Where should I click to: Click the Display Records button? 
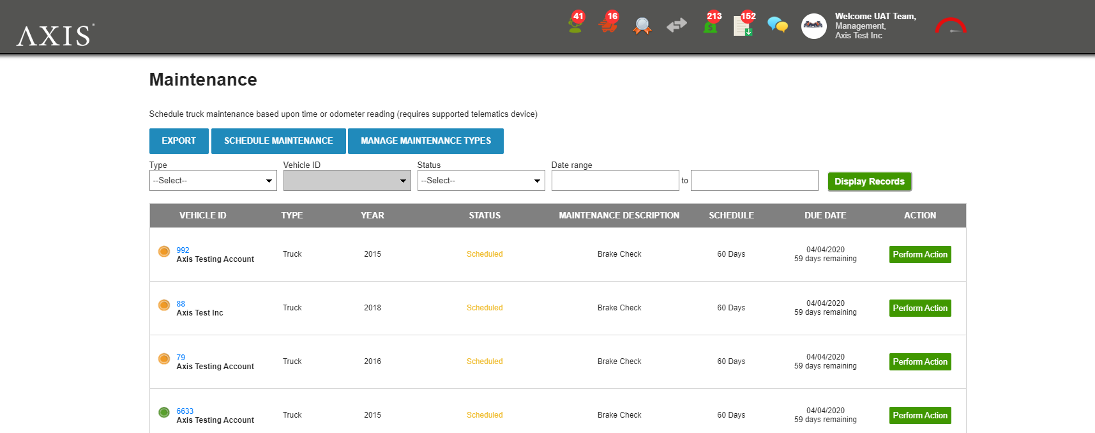(869, 182)
